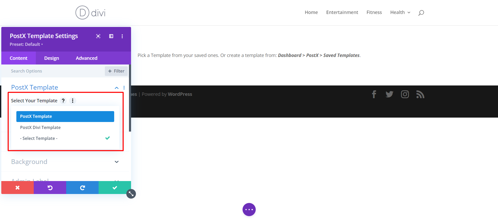Click the Divi logo
498x223 pixels.
[x=90, y=12]
